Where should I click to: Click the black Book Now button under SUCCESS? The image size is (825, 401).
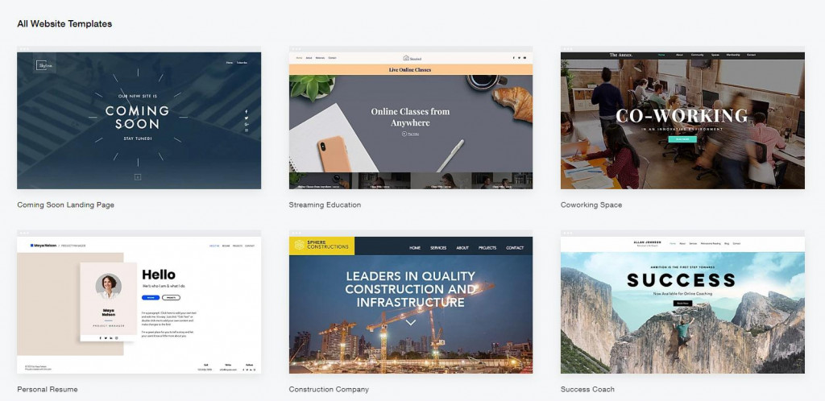click(682, 304)
